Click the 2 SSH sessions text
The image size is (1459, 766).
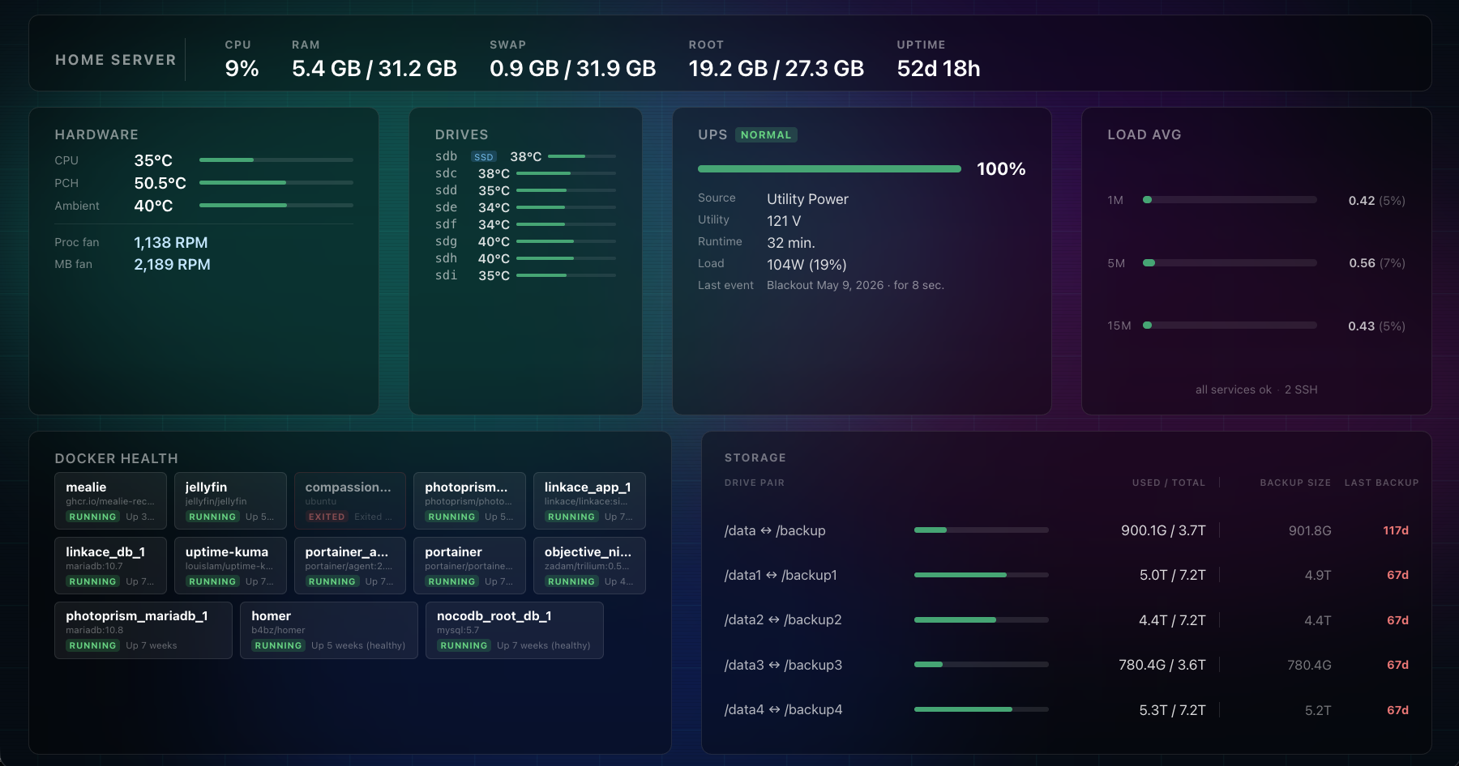point(1301,389)
